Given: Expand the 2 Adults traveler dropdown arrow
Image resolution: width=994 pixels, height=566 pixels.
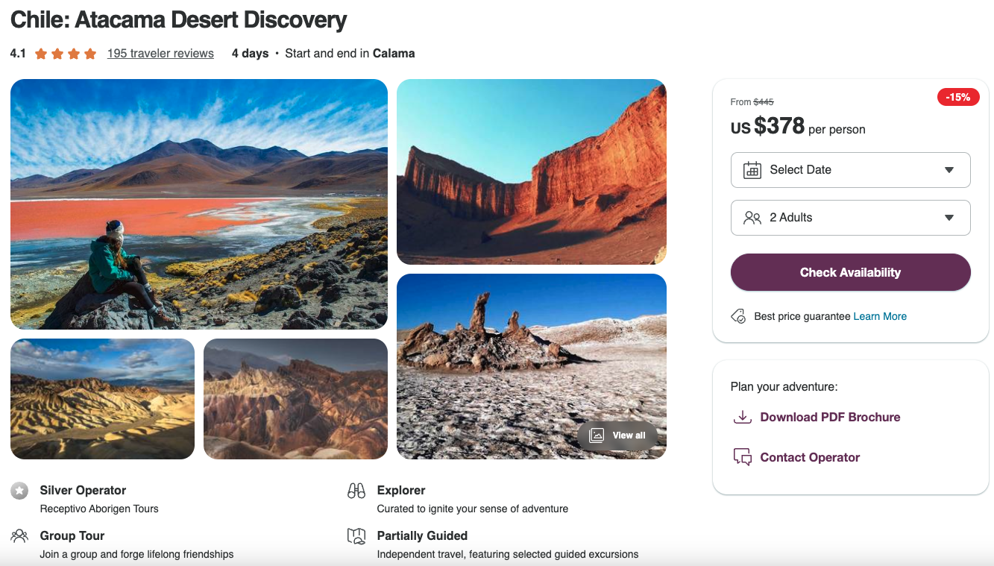Looking at the screenshot, I should point(949,218).
